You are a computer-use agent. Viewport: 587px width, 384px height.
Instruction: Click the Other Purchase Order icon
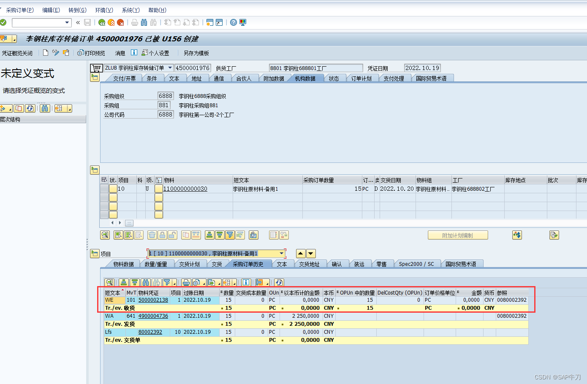(66, 53)
